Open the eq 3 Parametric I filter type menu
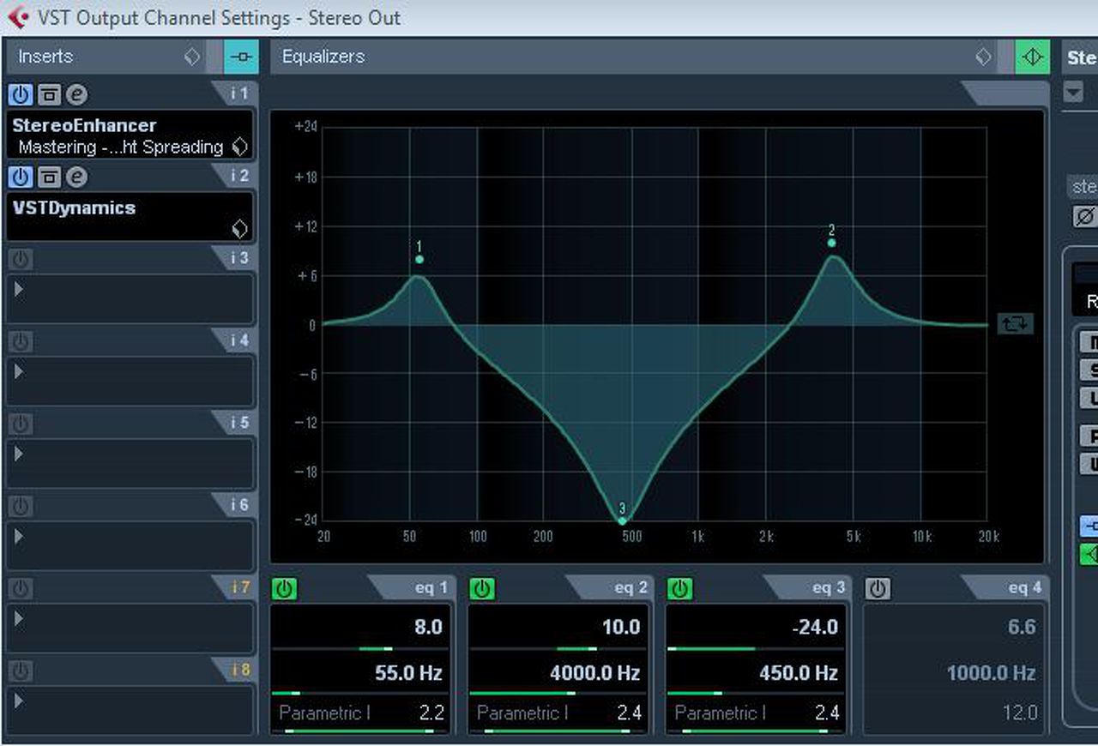Image resolution: width=1098 pixels, height=746 pixels. (720, 713)
